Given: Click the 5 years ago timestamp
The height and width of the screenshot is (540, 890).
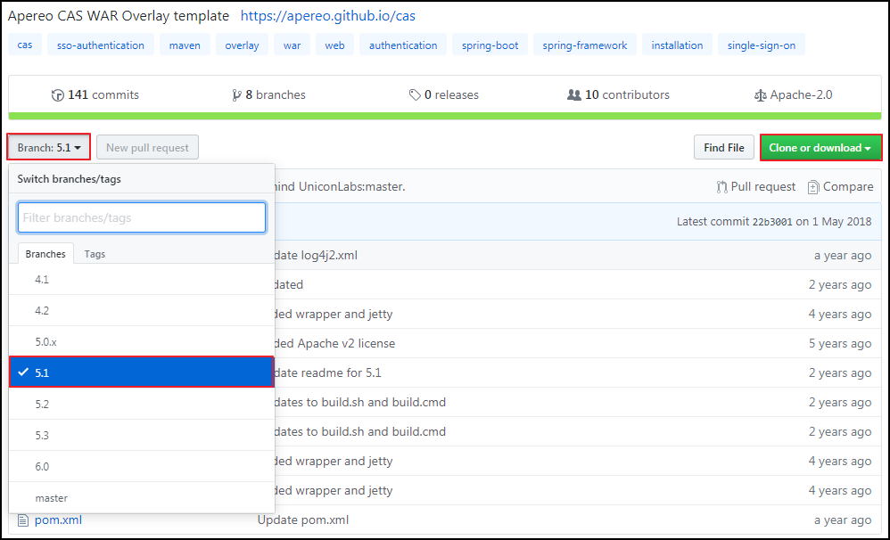Looking at the screenshot, I should point(840,343).
